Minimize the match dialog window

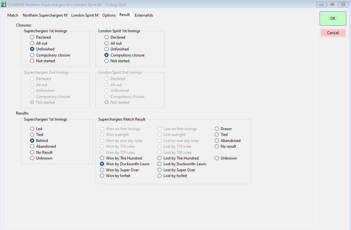[x=321, y=4]
